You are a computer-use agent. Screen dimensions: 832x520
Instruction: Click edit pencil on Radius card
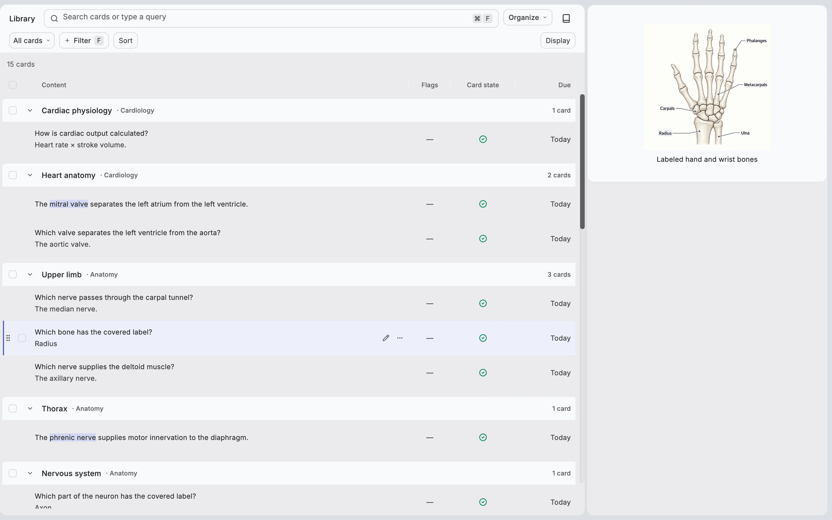(386, 338)
